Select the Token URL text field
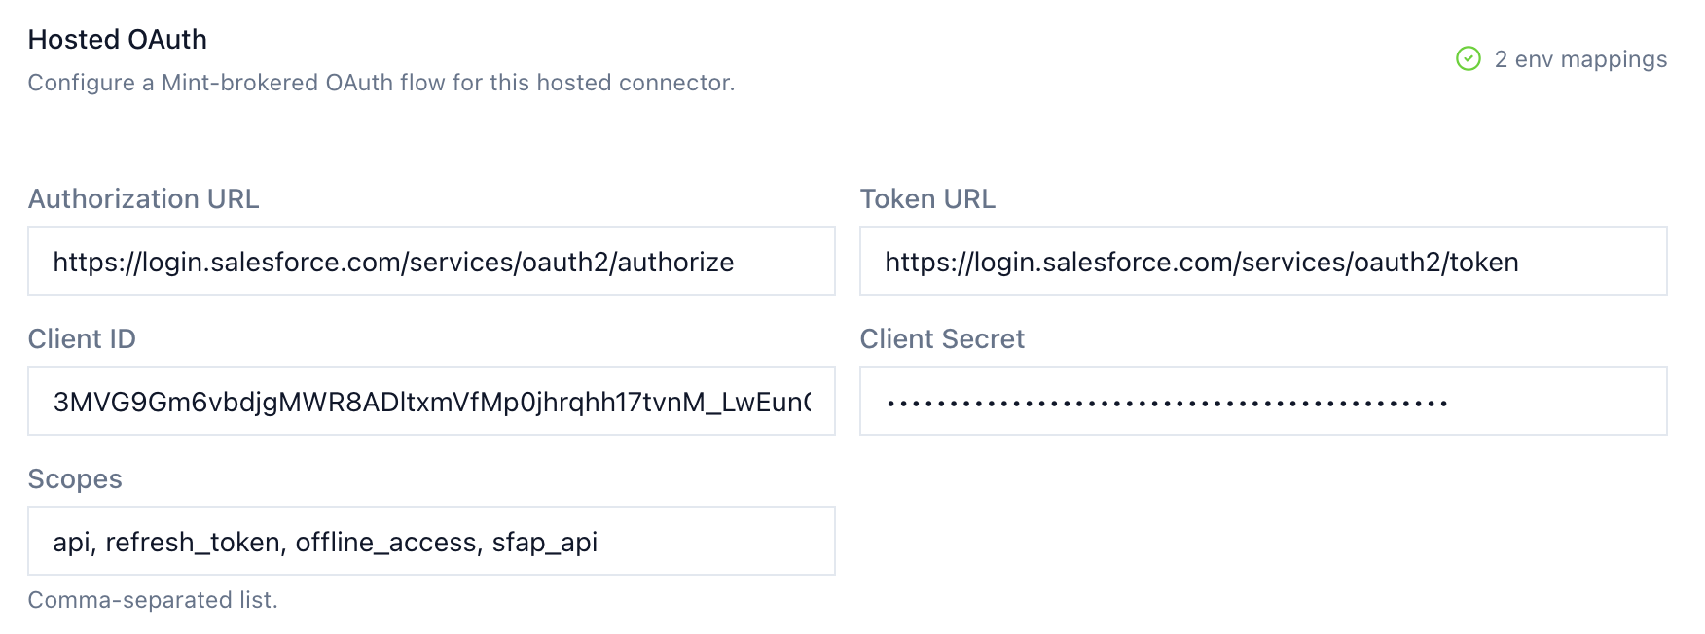This screenshot has height=634, width=1705. [1262, 262]
